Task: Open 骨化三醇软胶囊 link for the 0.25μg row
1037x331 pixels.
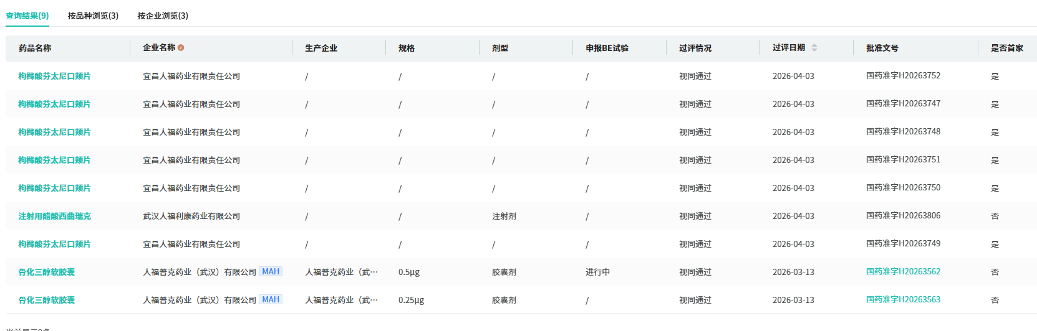Action: pyautogui.click(x=46, y=300)
